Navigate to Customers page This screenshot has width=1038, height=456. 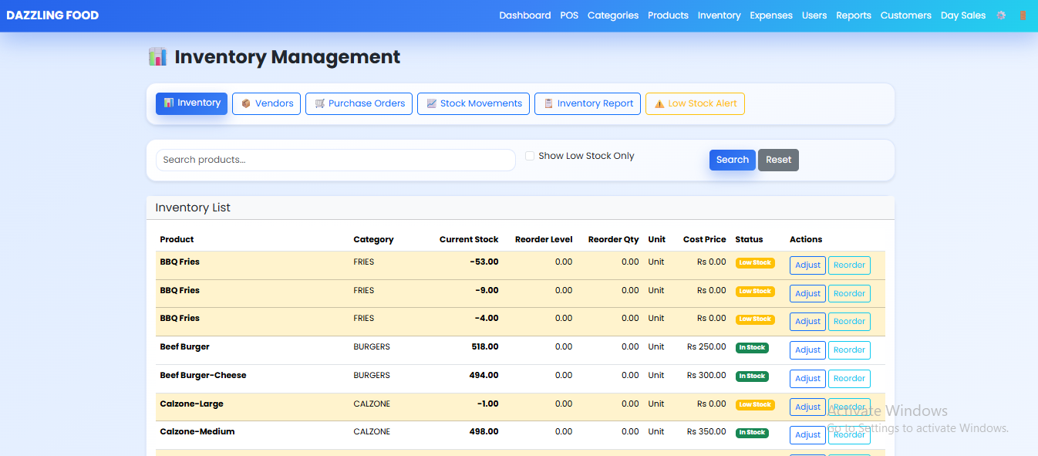click(x=906, y=15)
